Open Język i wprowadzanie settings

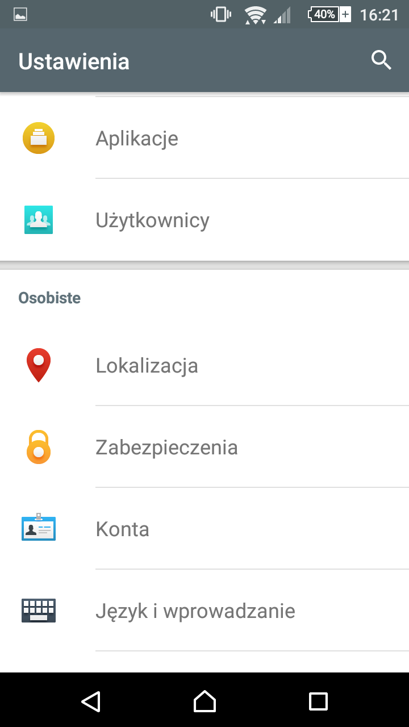pyautogui.click(x=195, y=611)
